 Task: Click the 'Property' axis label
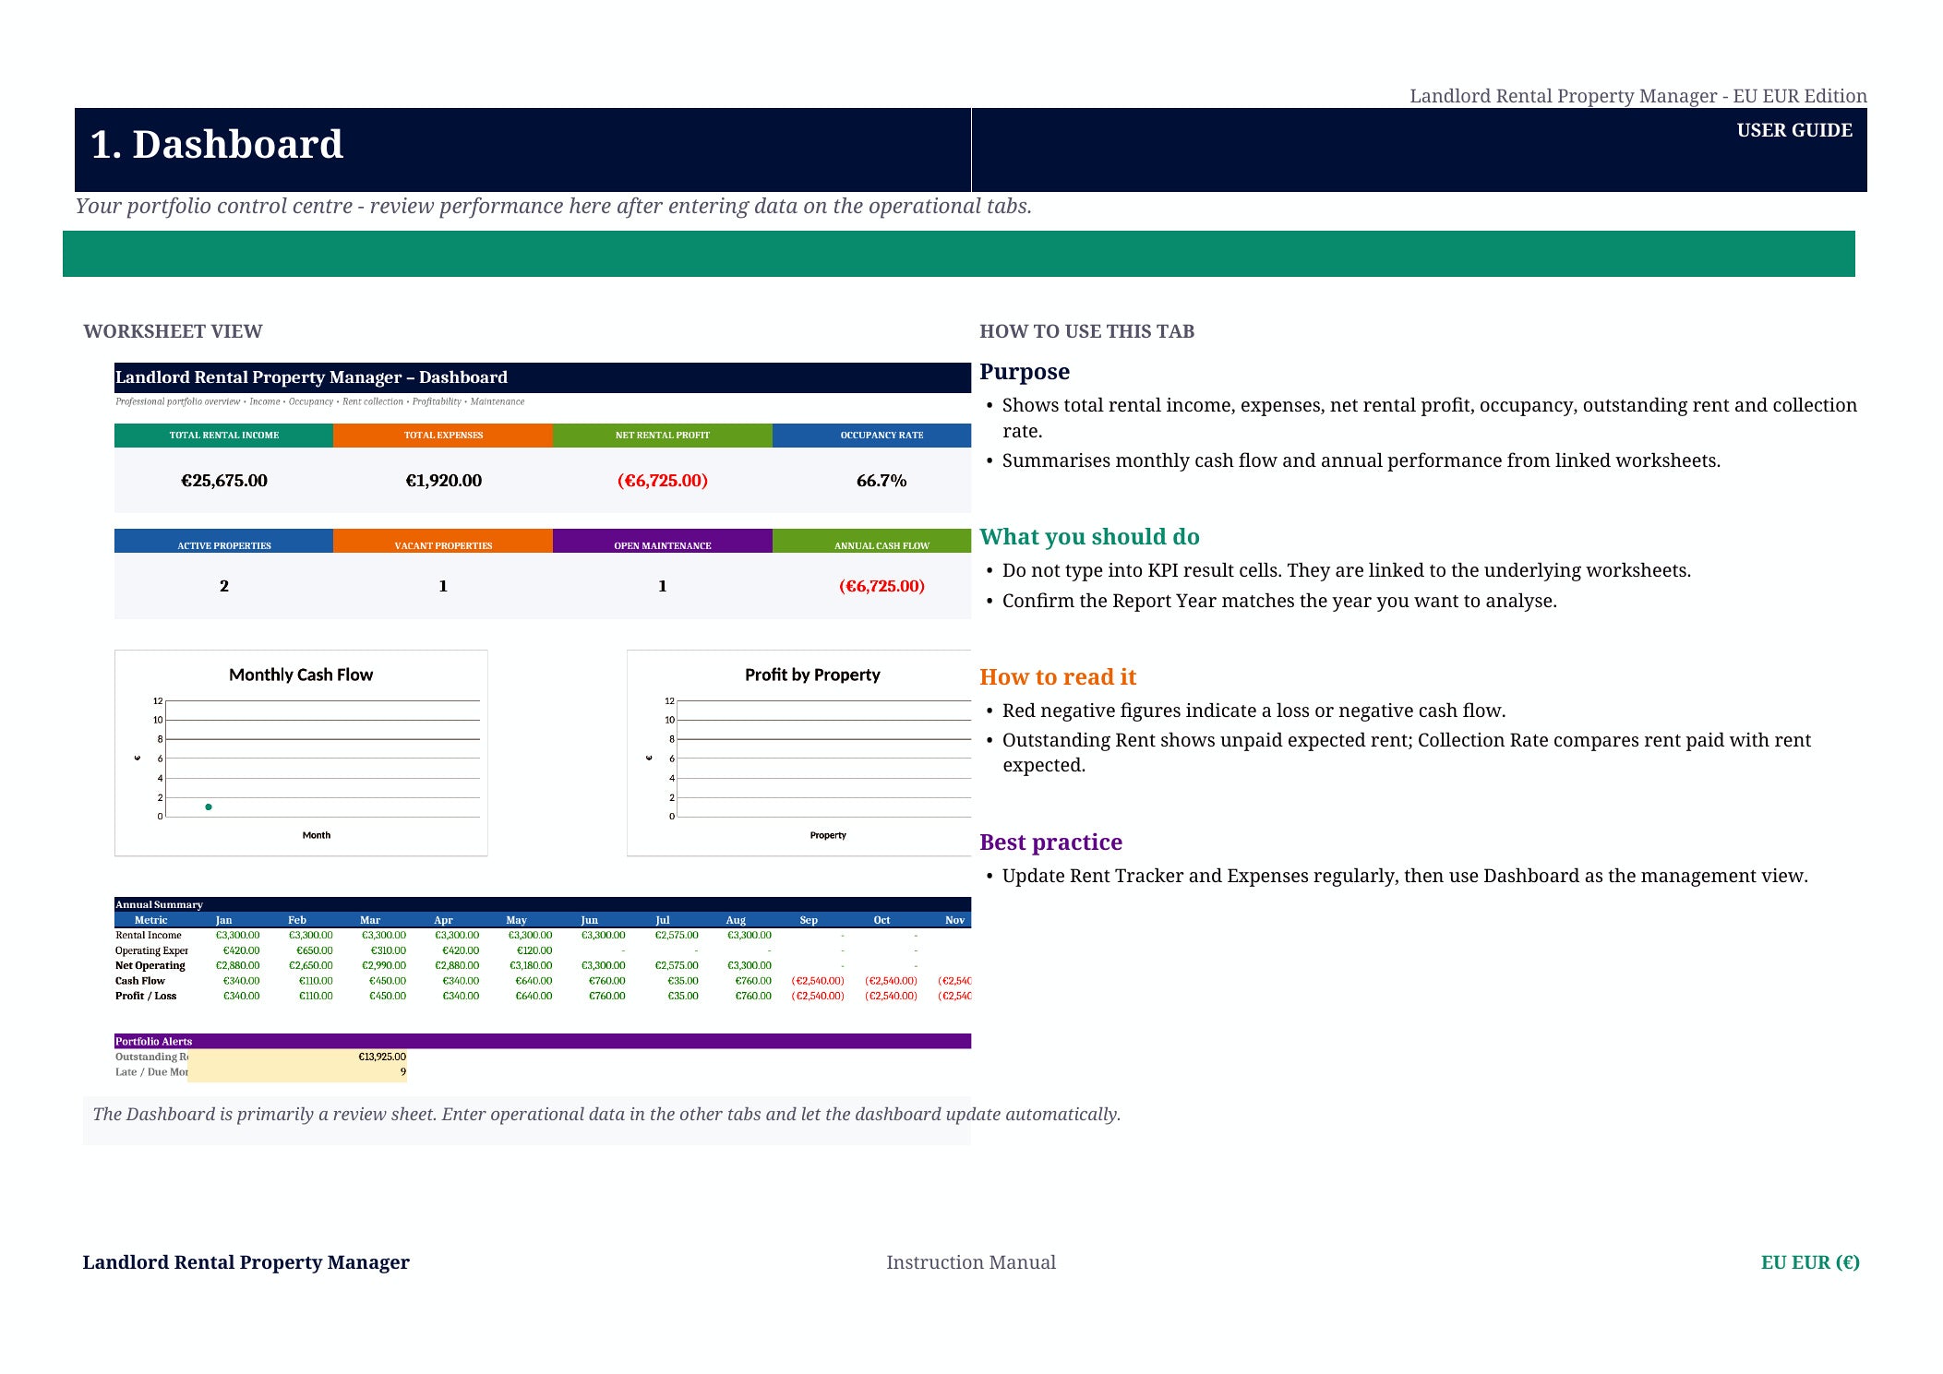click(x=828, y=835)
